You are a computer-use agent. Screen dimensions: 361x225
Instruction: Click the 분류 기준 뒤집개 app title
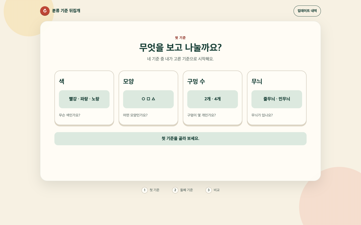pos(66,11)
